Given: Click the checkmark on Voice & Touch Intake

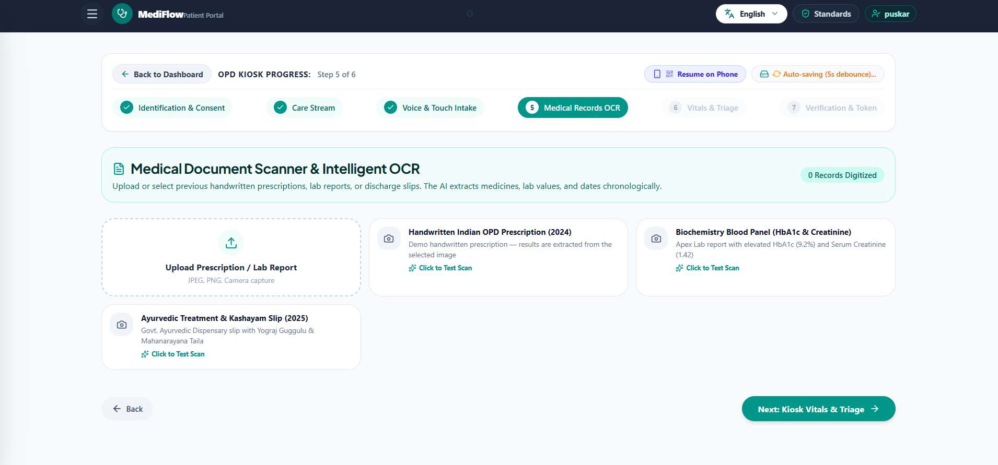Looking at the screenshot, I should pyautogui.click(x=391, y=108).
